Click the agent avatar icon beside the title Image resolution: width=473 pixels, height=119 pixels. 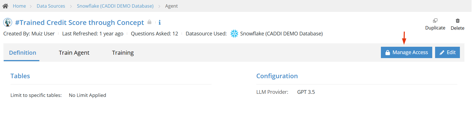coord(8,22)
